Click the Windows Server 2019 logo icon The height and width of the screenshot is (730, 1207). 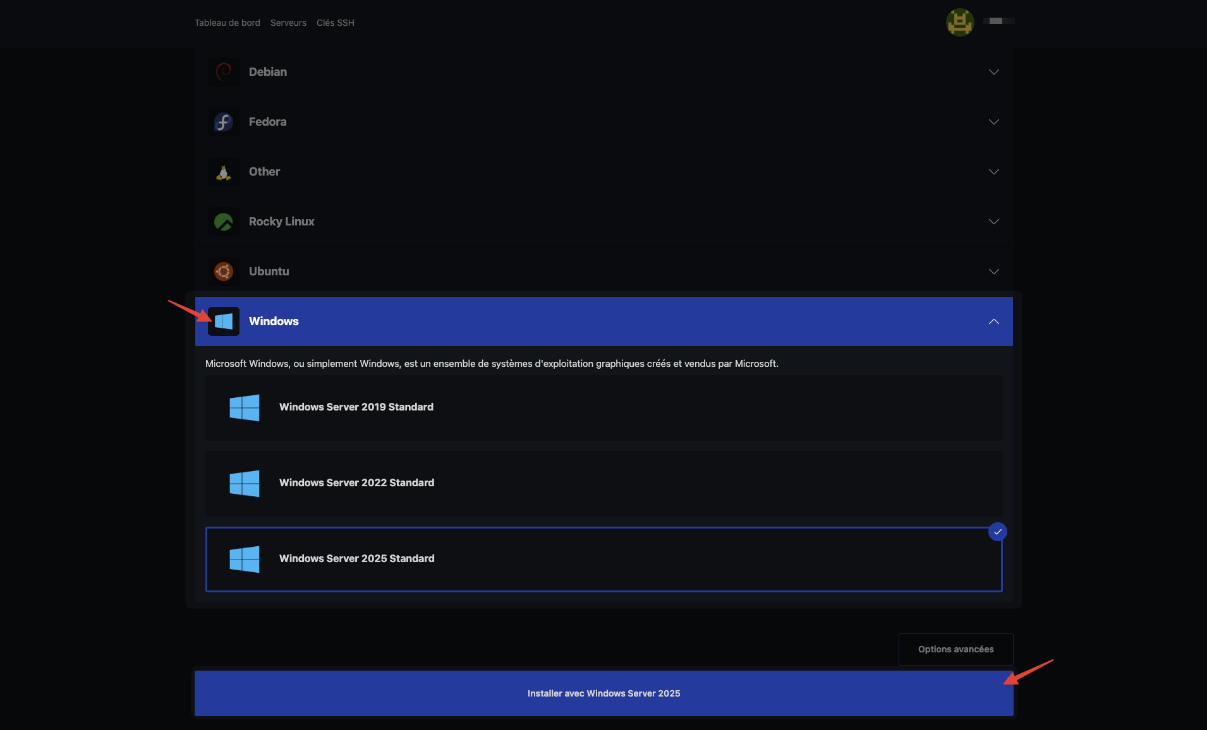245,407
